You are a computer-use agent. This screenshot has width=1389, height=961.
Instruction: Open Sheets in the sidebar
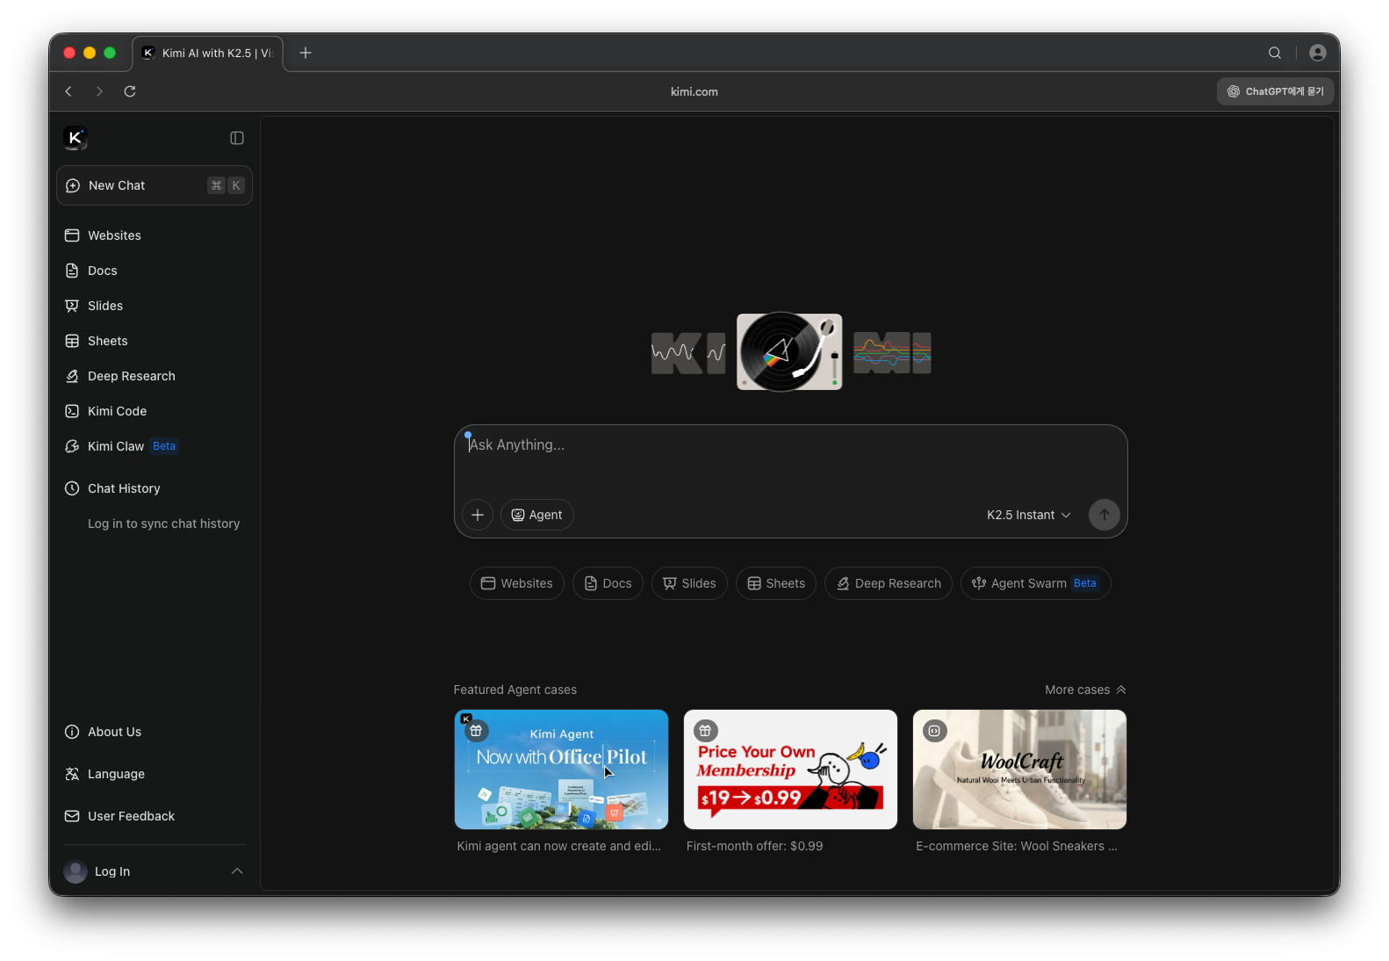(x=155, y=341)
